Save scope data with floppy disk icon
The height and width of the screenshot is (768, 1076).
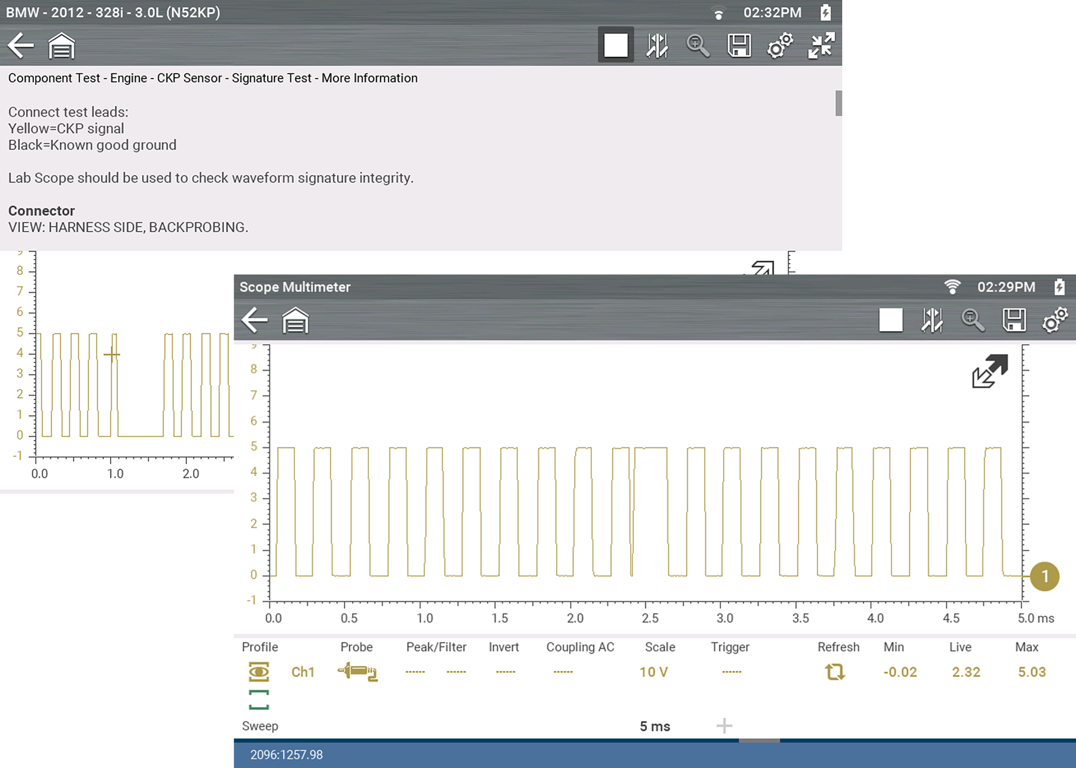pyautogui.click(x=1013, y=320)
